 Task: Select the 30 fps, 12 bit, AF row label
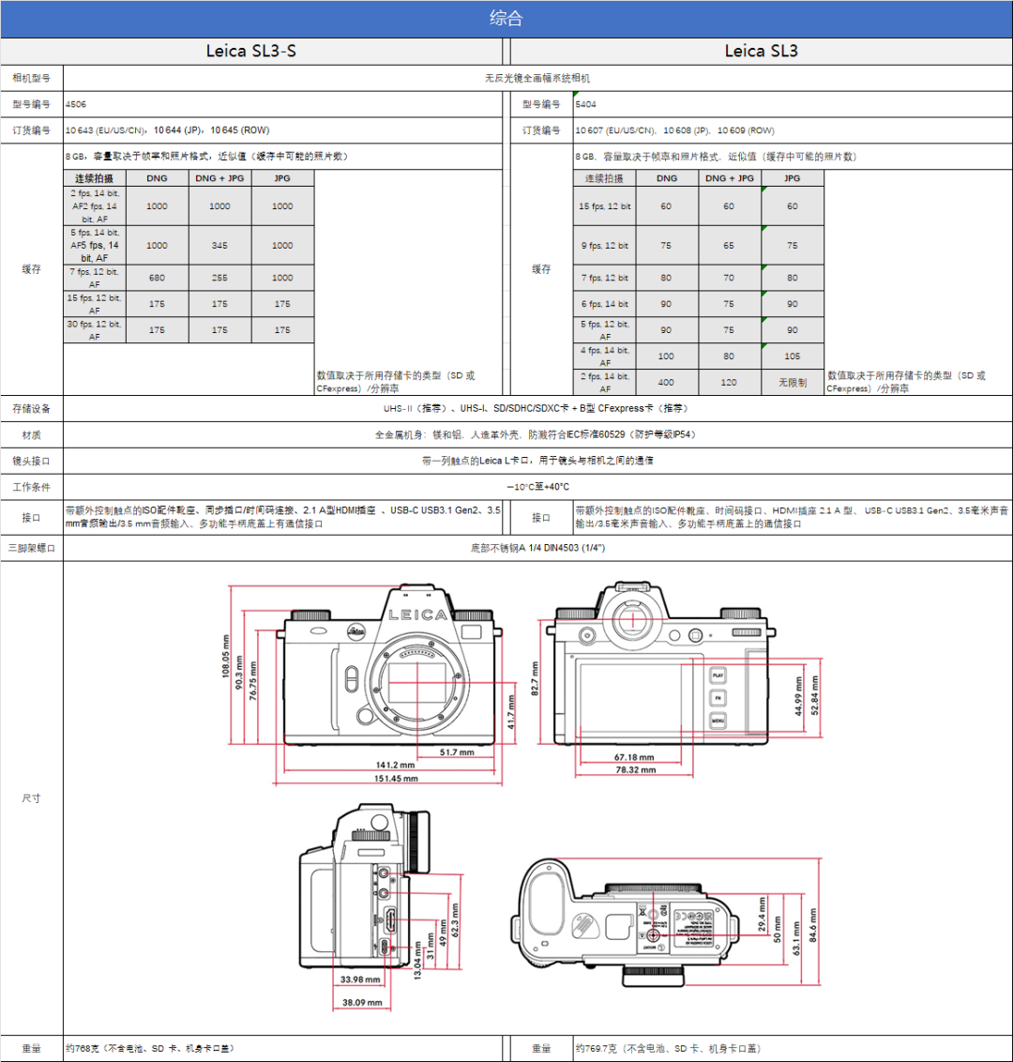(95, 330)
